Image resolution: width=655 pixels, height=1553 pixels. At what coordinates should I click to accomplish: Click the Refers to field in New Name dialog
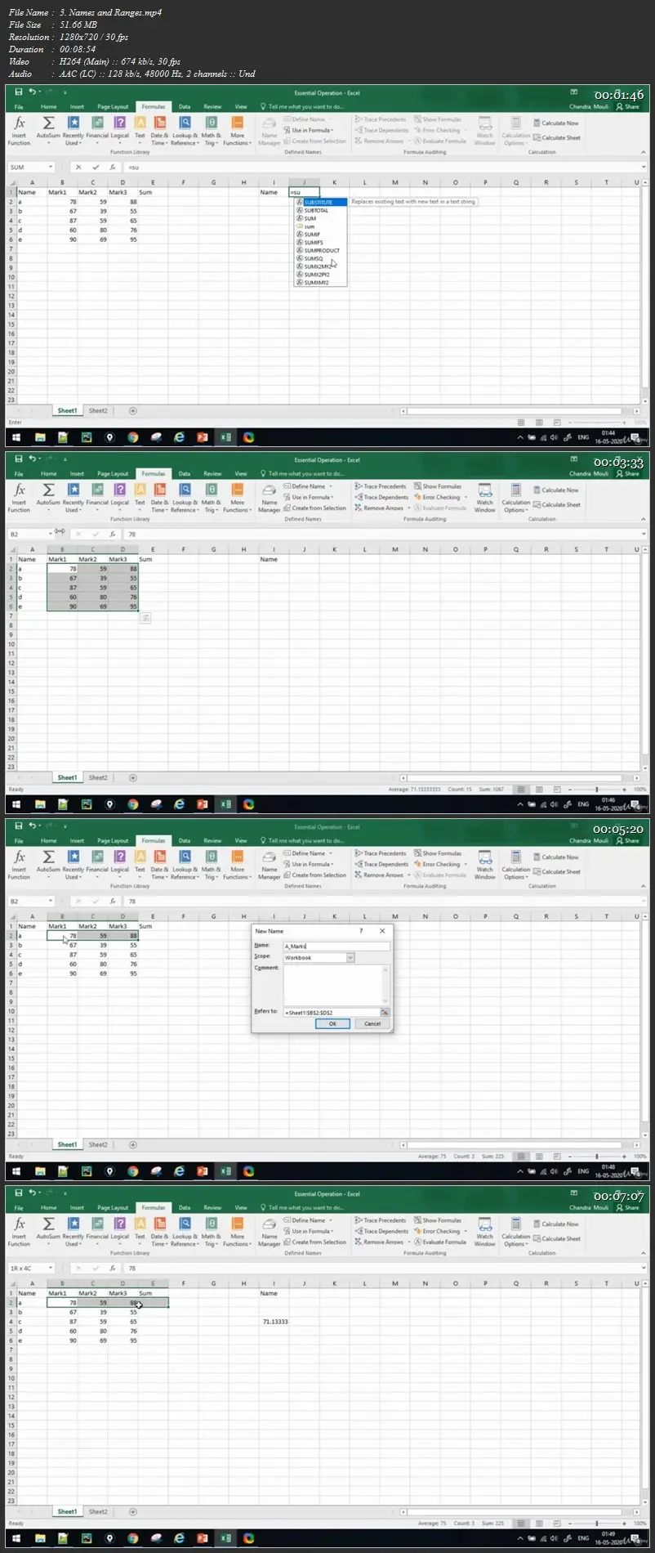point(332,1013)
